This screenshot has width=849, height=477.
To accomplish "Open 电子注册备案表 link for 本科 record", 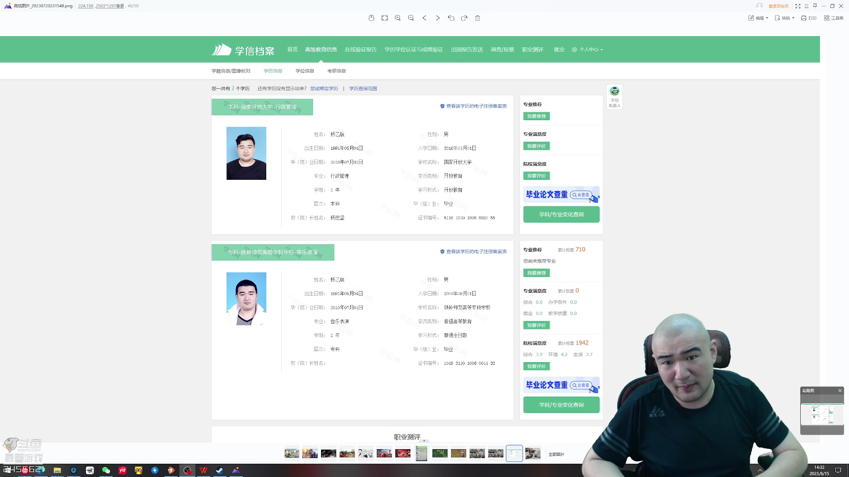I will point(474,106).
